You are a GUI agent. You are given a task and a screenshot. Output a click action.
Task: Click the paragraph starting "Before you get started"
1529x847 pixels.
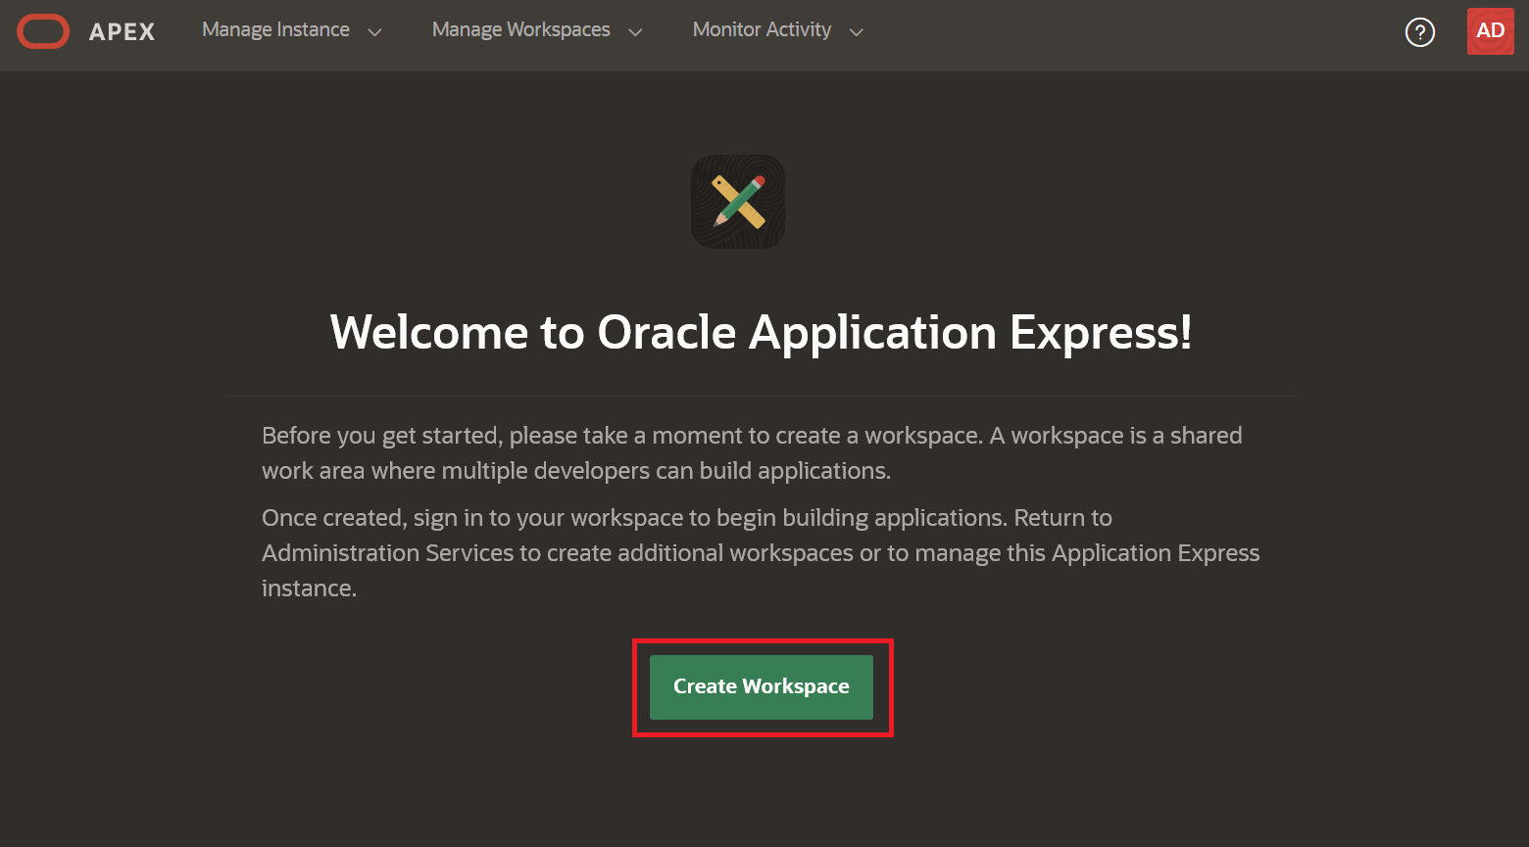[752, 453]
